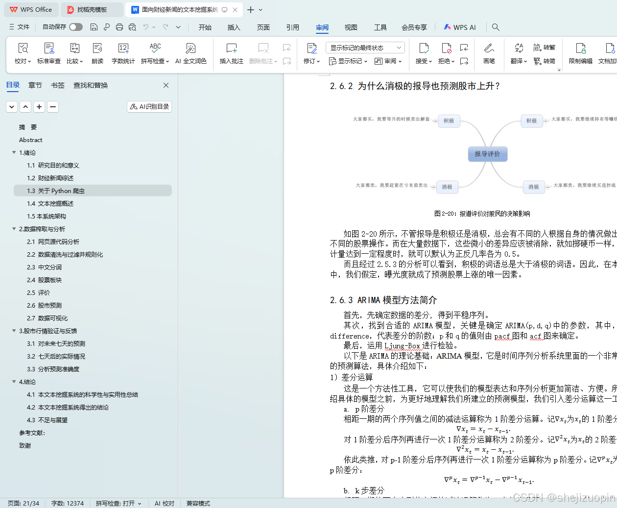Start 朗读 read-aloud

pos(97,54)
